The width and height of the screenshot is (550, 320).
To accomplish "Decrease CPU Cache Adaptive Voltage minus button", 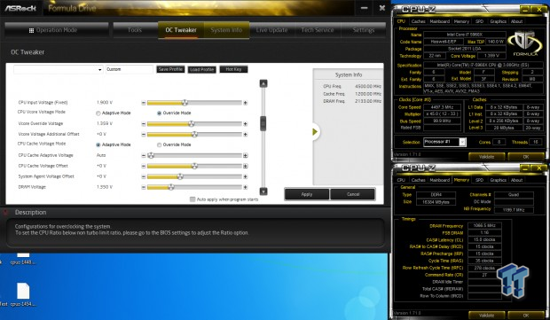I will tap(144, 155).
